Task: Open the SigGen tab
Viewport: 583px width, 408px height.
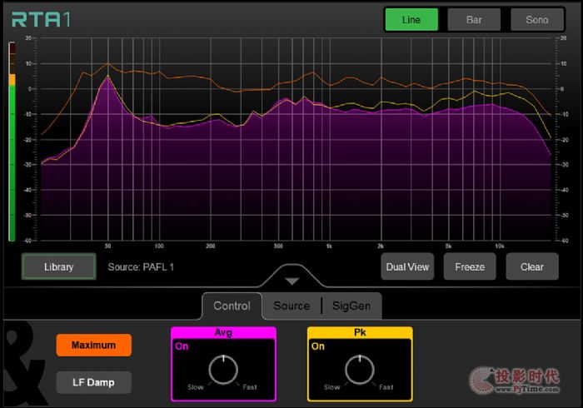Action: pyautogui.click(x=352, y=306)
